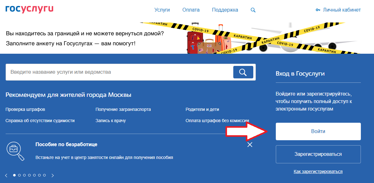Viewport: 374px width, 183px height.
Task: Select the first carousel dot
Action: [x=14, y=175]
